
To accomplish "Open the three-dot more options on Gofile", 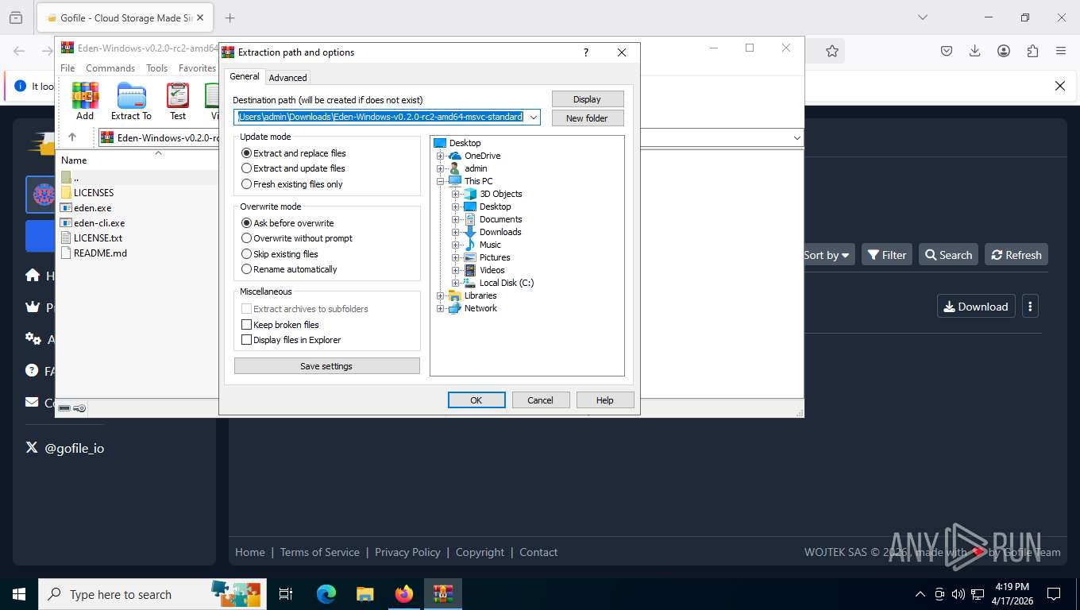I will [1030, 307].
